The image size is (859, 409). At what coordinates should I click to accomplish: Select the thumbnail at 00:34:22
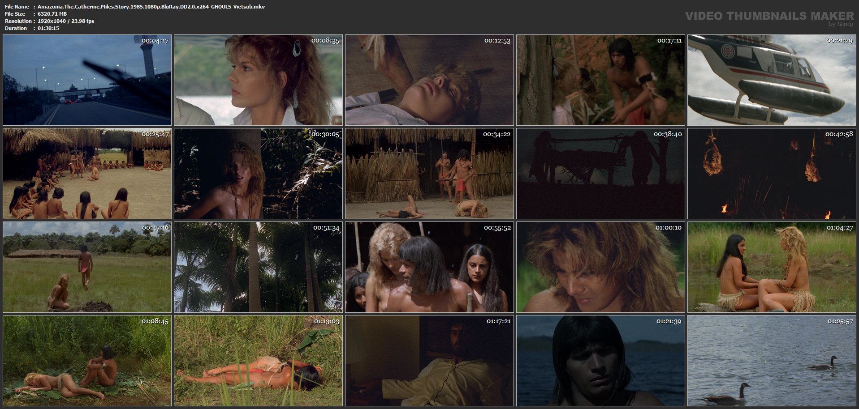click(x=430, y=174)
